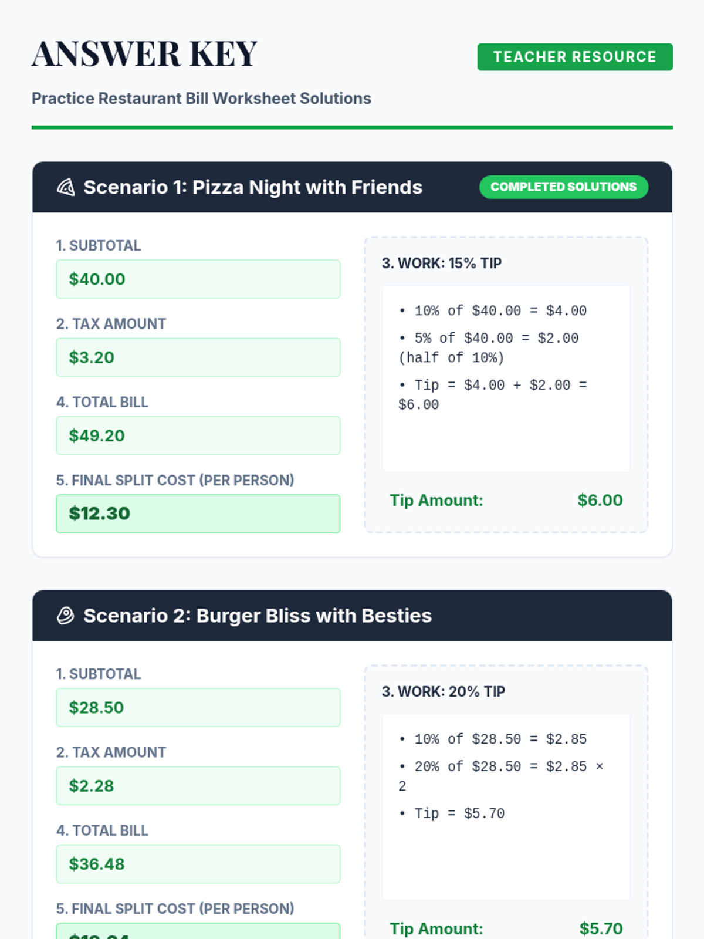Click the Teacher Resource badge
704x939 pixels.
pyautogui.click(x=574, y=57)
